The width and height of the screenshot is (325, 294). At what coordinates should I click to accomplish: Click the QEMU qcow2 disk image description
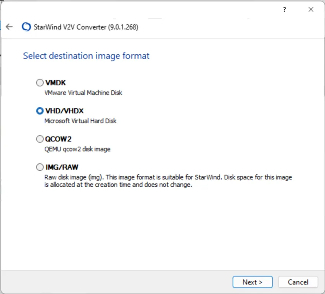click(77, 149)
